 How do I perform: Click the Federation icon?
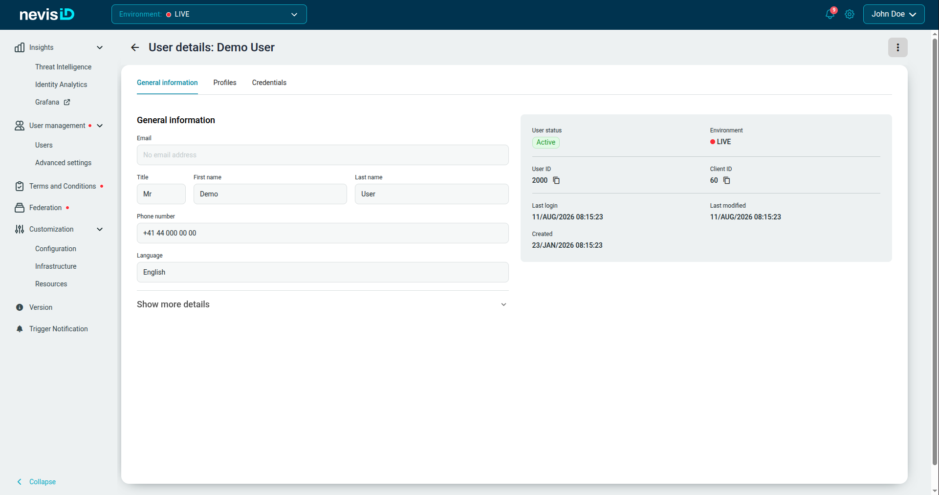coord(20,208)
